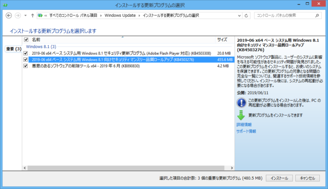
Task: Uncheck the Adobe Flash Player update KB4503308
Action: pyautogui.click(x=26, y=53)
